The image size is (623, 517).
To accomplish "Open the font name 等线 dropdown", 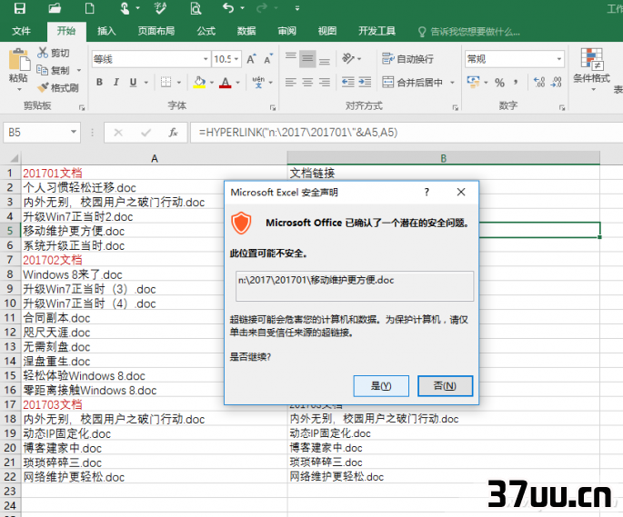I will click(x=206, y=59).
